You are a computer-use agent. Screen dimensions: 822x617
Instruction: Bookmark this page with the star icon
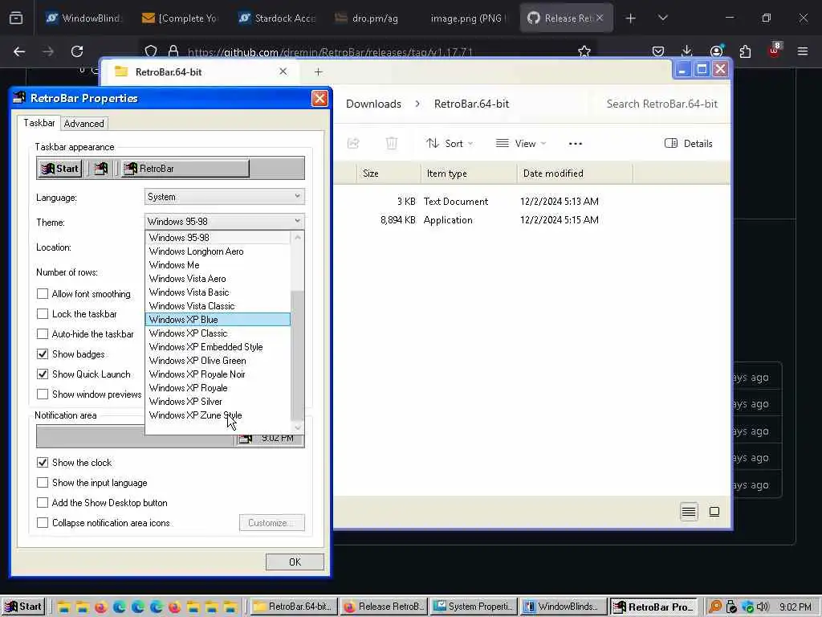click(584, 51)
